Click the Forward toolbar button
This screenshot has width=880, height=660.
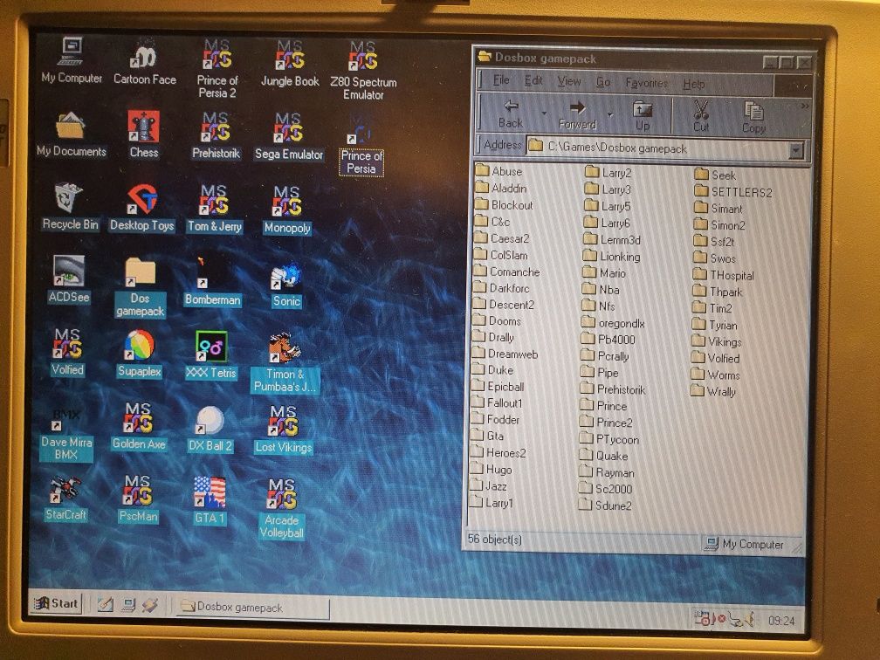click(x=577, y=115)
